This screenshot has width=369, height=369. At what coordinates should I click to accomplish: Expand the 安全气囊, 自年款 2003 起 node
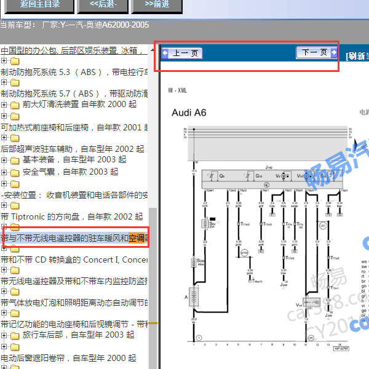tap(4, 172)
